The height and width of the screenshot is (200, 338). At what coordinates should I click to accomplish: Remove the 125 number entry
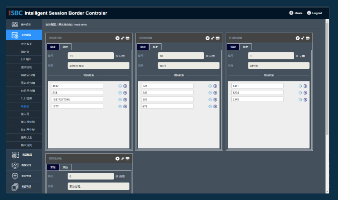(210, 86)
